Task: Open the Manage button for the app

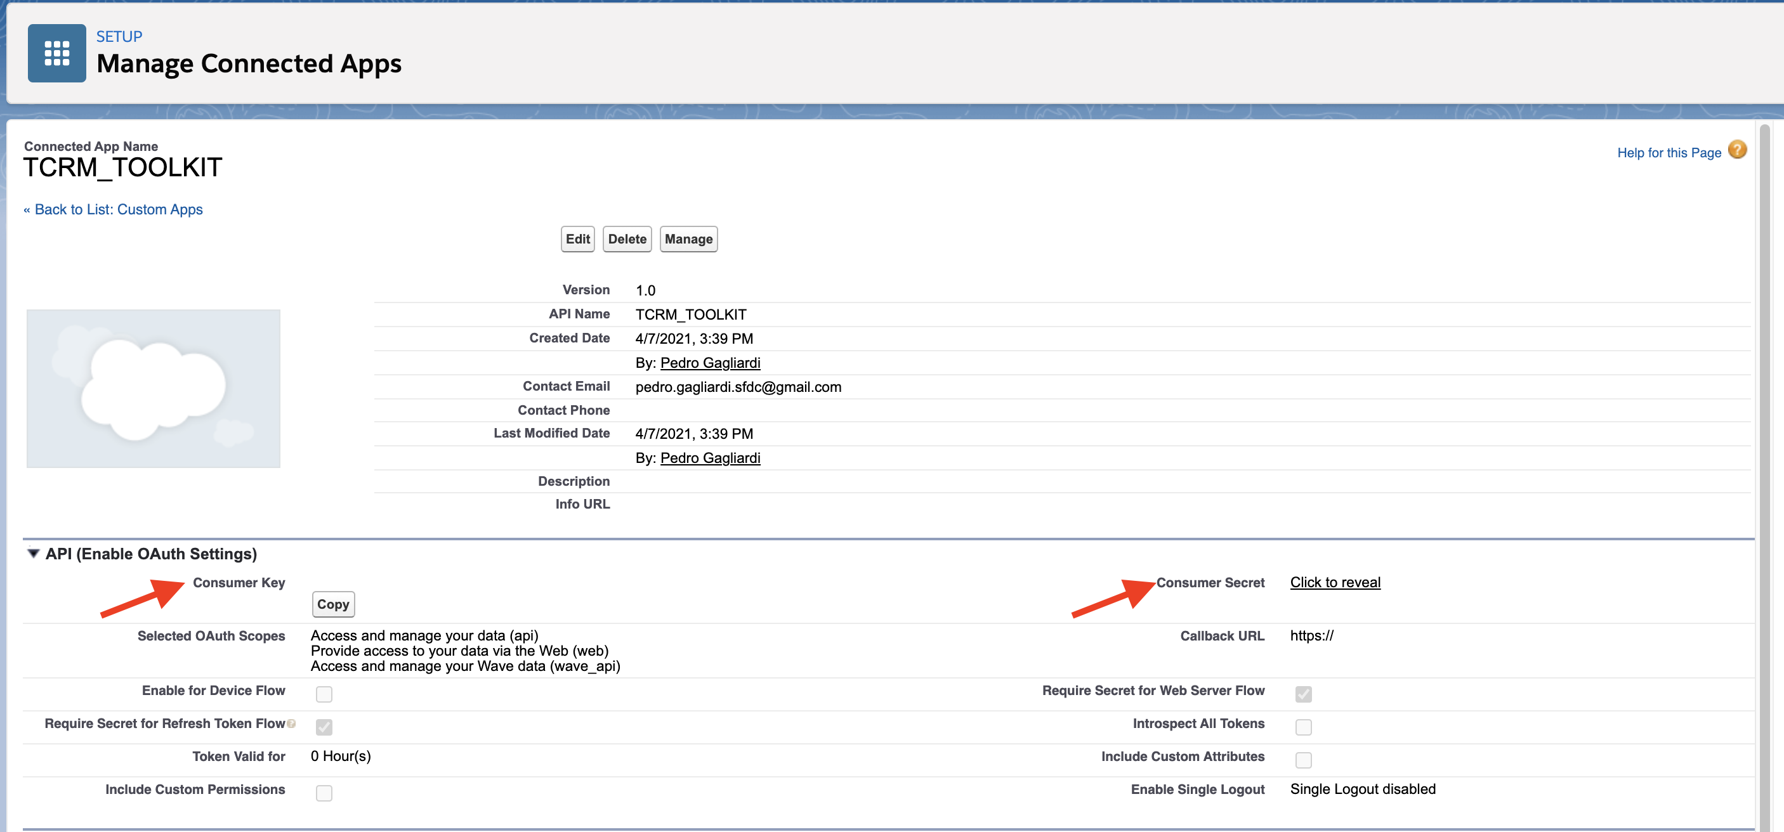Action: coord(688,239)
